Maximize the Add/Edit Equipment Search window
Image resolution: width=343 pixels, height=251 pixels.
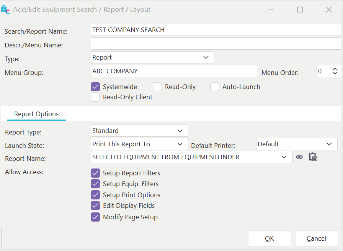(x=300, y=10)
